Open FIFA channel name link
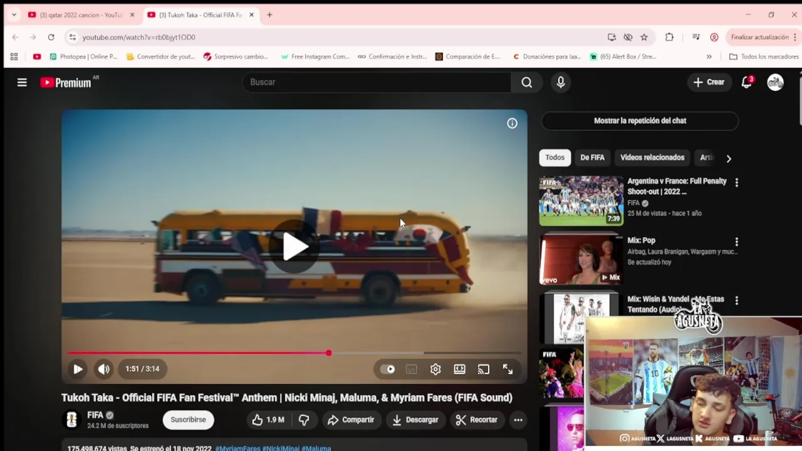 [x=95, y=415]
